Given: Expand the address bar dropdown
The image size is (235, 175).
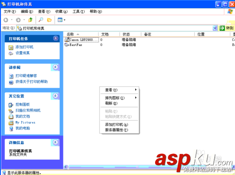Looking at the screenshot, I should tap(215, 28).
